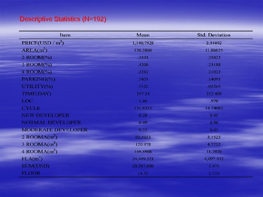Click the mean value 0.28

point(143,115)
